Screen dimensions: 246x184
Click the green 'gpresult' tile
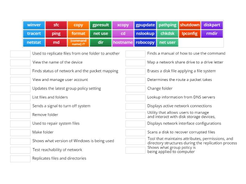pyautogui.click(x=101, y=25)
